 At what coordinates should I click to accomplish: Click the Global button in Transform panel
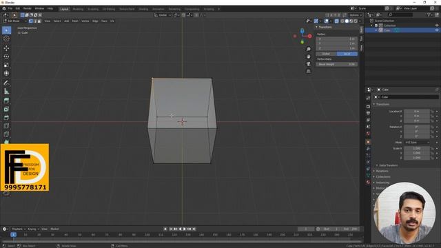pyautogui.click(x=326, y=54)
